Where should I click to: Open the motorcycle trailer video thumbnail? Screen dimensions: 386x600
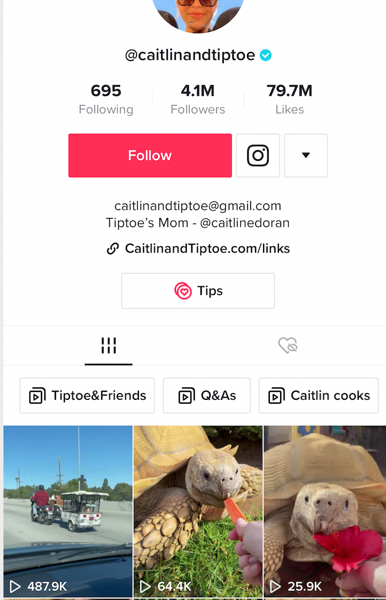coord(68,511)
